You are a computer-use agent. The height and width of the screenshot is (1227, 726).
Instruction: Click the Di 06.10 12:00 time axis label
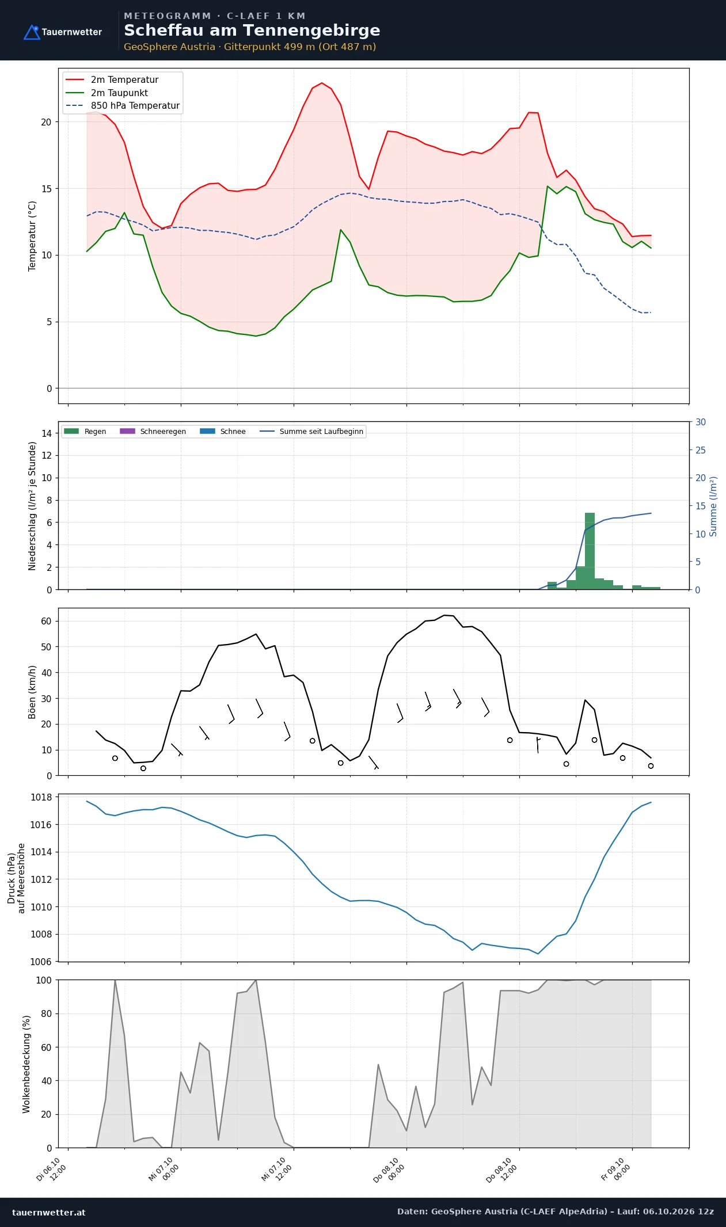point(52,1169)
